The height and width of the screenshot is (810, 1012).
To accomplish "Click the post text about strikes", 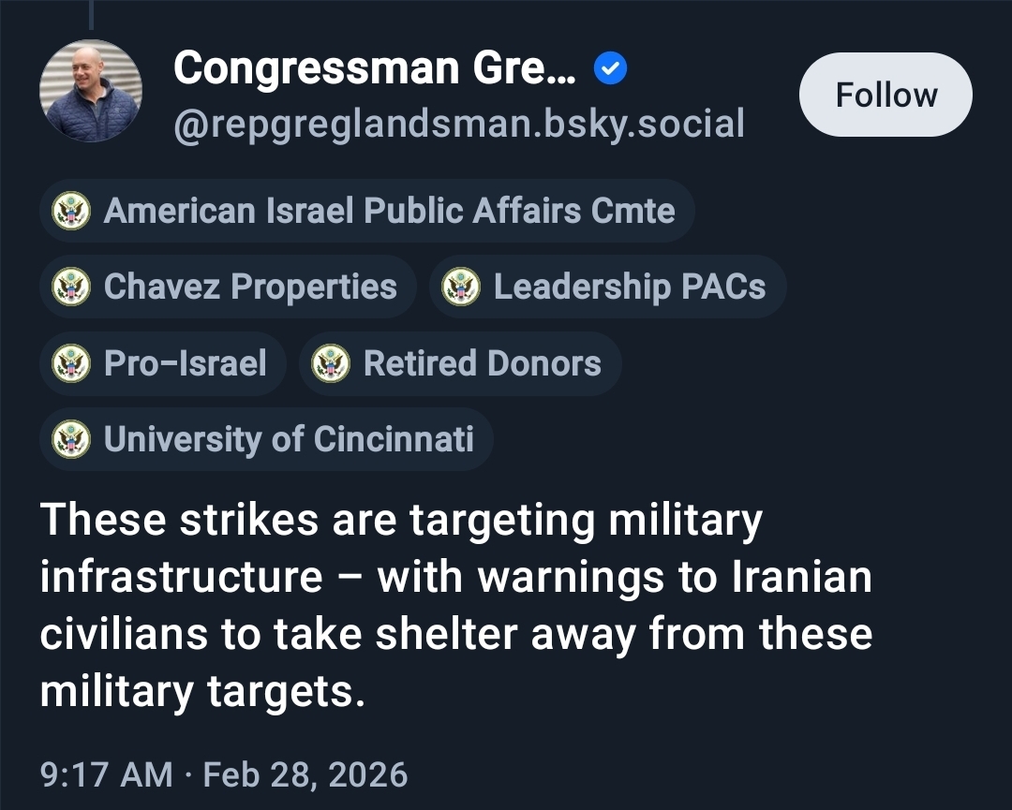I will 455,606.
